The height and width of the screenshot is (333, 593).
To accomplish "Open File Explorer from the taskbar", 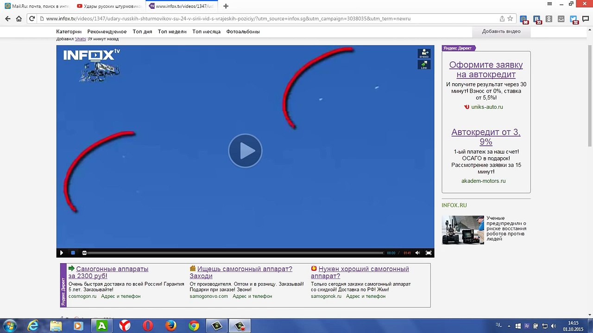I will point(56,326).
